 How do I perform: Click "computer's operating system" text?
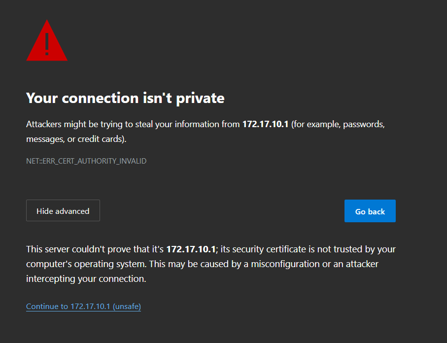85,264
